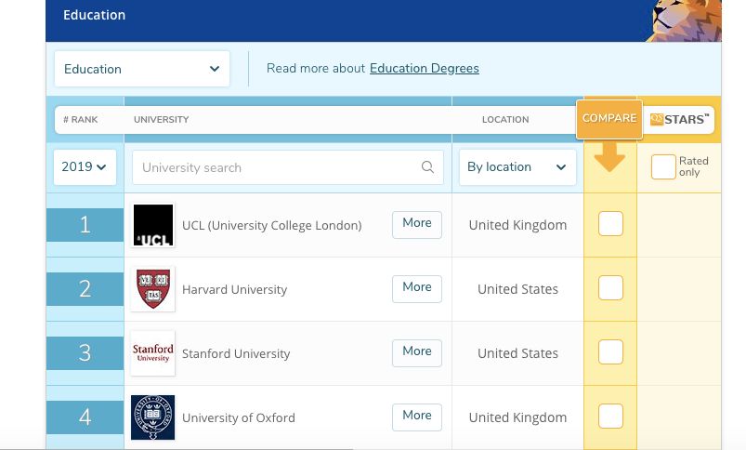746x450 pixels.
Task: Click rank number 1 cell
Action: [x=85, y=225]
